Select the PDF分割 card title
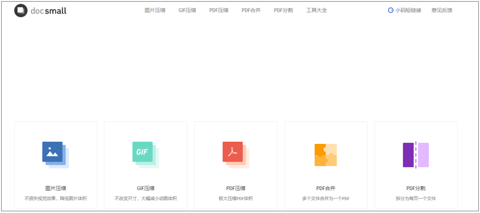The width and height of the screenshot is (480, 213). [416, 188]
